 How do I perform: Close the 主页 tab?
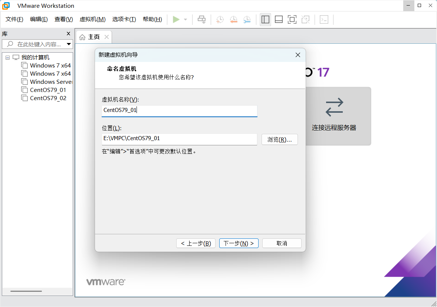[106, 37]
